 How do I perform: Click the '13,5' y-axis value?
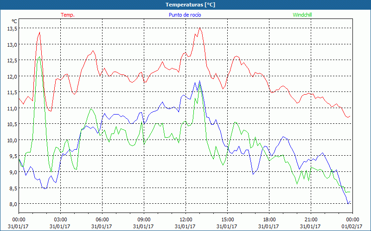coord(12,29)
